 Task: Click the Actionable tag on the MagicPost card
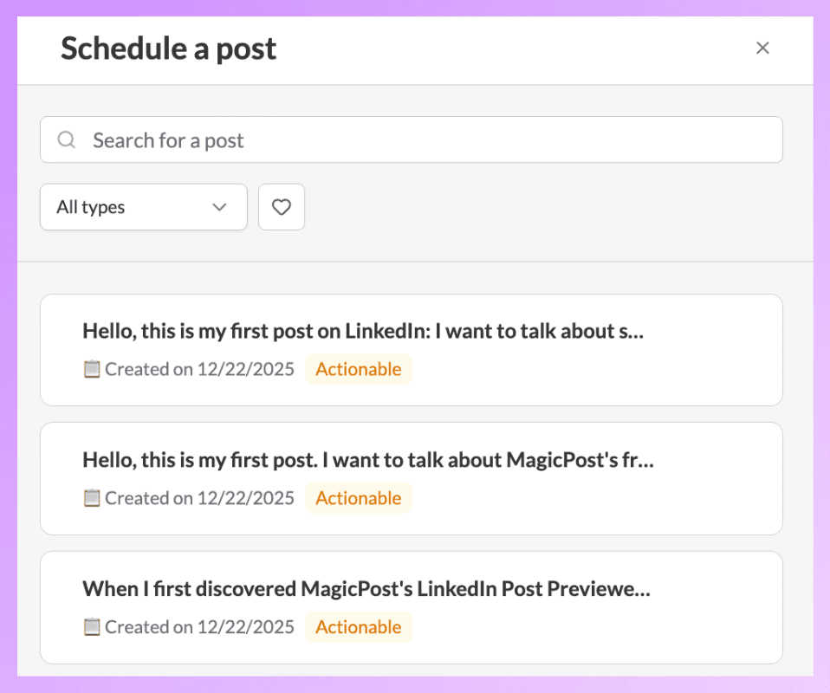[358, 497]
